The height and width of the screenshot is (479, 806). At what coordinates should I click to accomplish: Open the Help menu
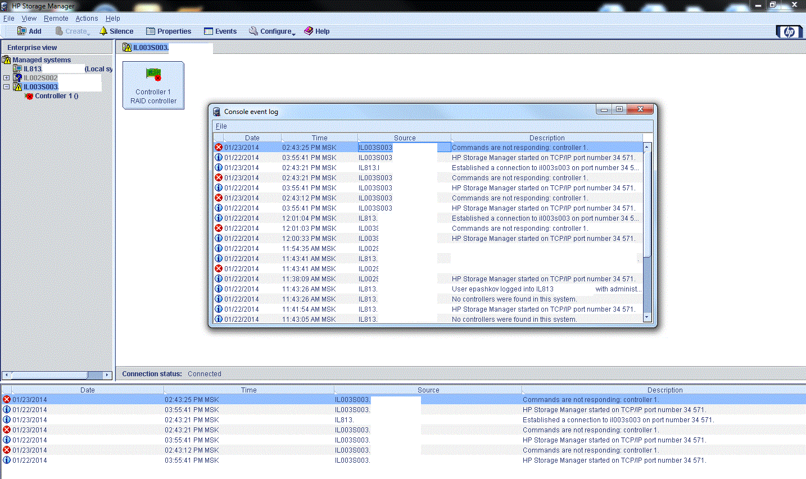pos(113,19)
